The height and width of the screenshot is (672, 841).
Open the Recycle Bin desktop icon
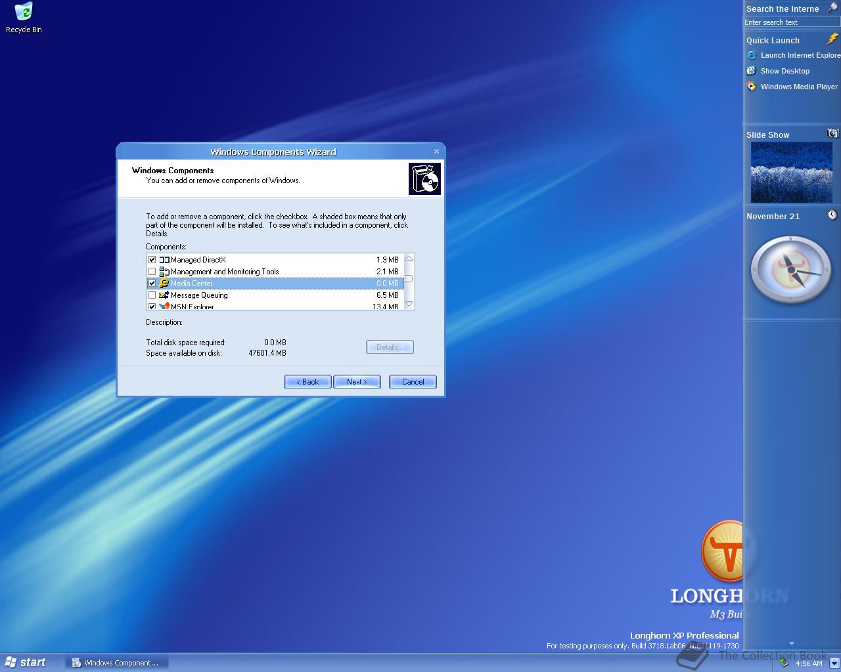point(23,18)
